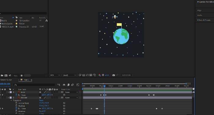Enable Motion Blur for timeline layers

coord(72,85)
